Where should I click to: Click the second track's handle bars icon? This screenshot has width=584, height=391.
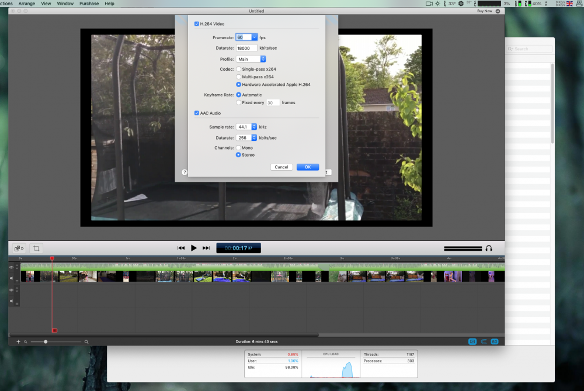[17, 304]
